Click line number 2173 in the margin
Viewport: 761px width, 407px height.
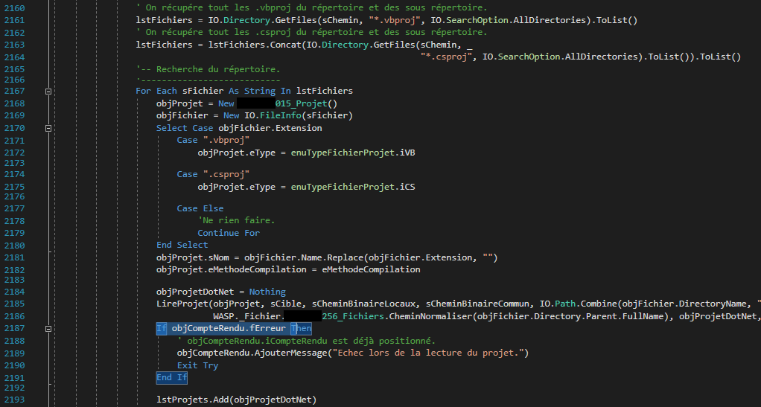coord(15,163)
